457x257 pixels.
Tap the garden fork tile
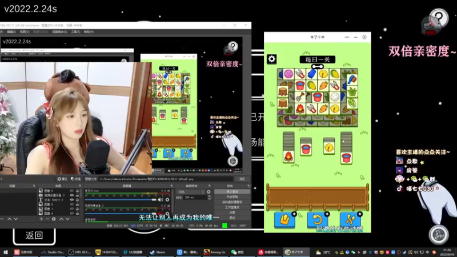click(x=300, y=97)
